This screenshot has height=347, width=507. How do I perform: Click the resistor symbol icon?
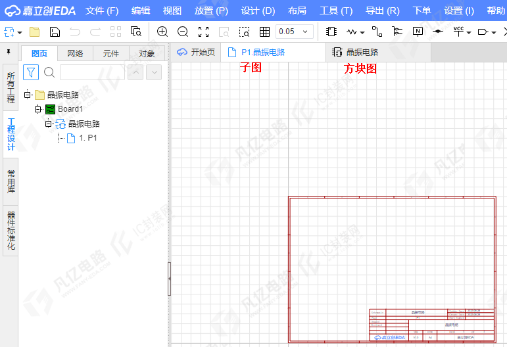pos(351,32)
